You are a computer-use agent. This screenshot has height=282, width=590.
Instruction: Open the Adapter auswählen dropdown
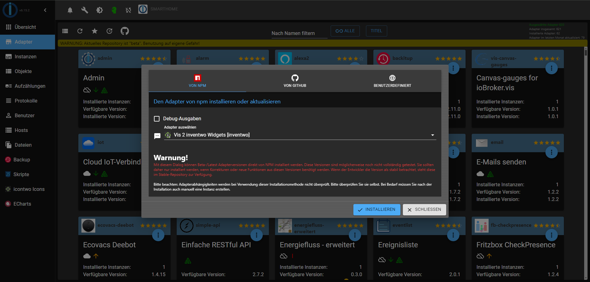[300, 135]
